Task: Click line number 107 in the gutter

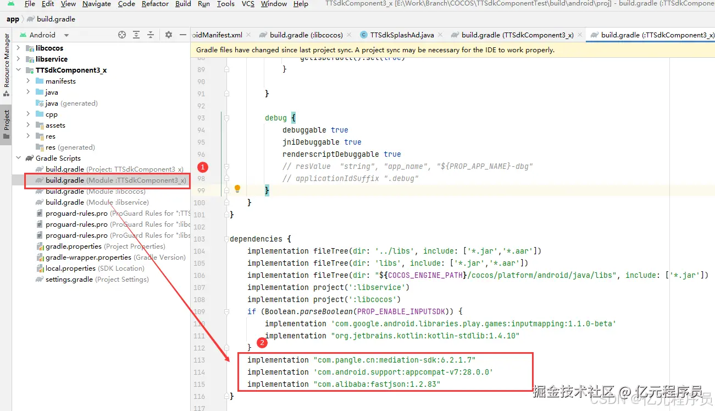Action: [199, 287]
